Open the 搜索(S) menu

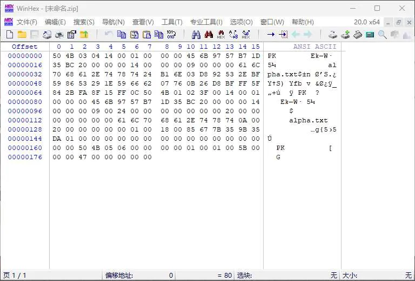[x=84, y=22]
